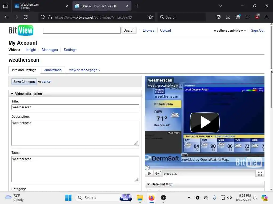Click the taskbar Search box

[x=105, y=198]
